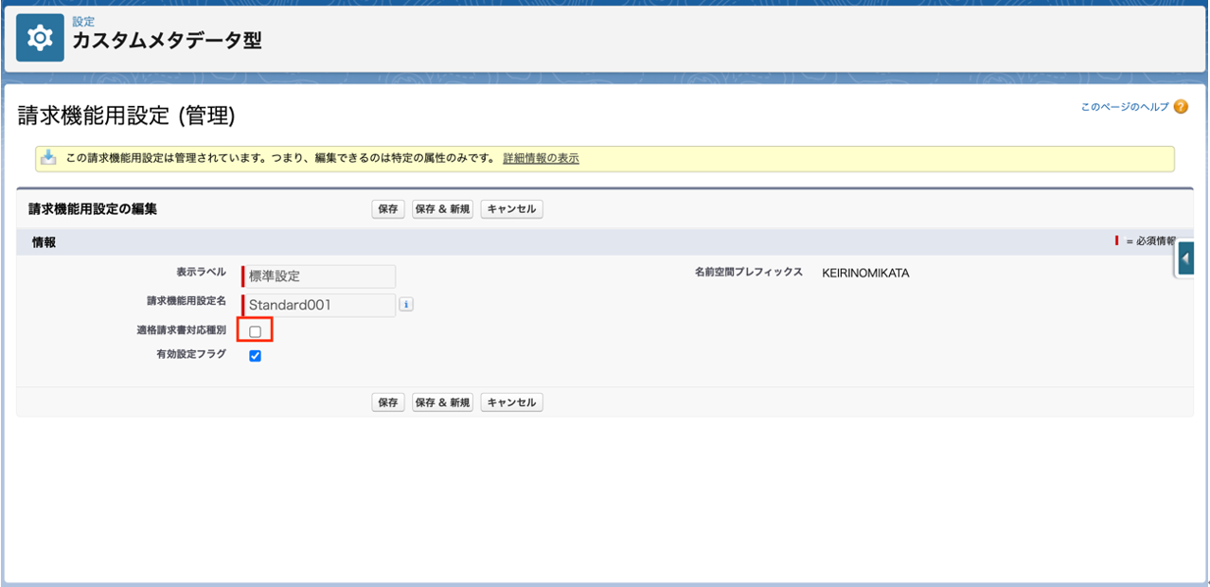Screen dimensions: 1210x587
Task: Click the bottom 保存 & 新規 button
Action: pos(442,402)
